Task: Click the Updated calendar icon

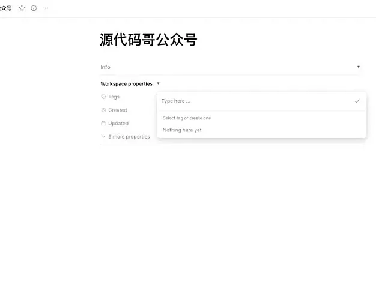Action: pyautogui.click(x=103, y=123)
